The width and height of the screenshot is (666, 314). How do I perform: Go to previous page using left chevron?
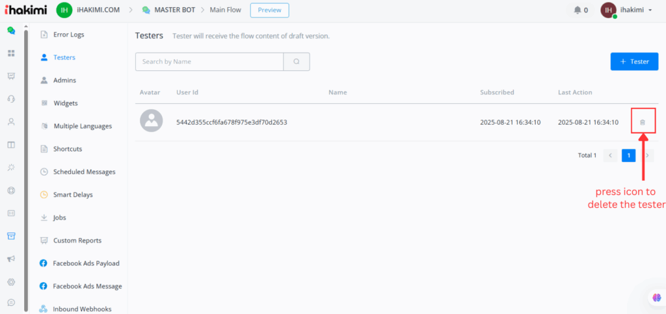click(610, 155)
